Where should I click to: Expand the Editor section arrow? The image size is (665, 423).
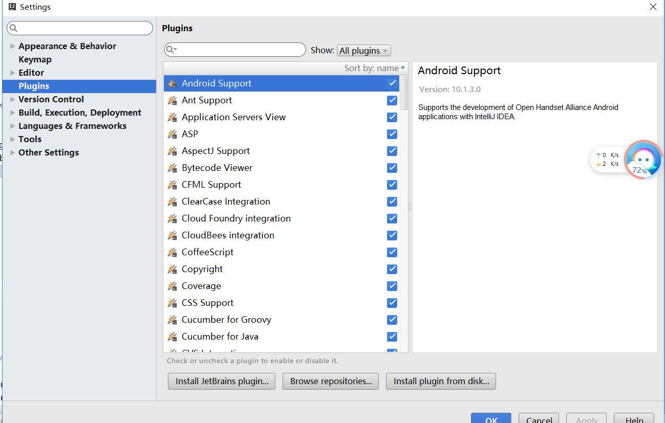[12, 73]
